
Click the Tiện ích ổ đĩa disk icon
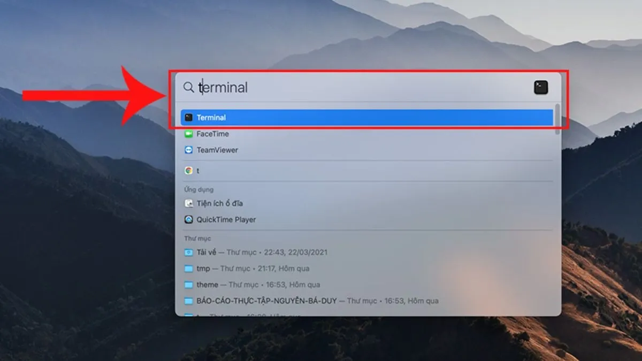point(188,203)
